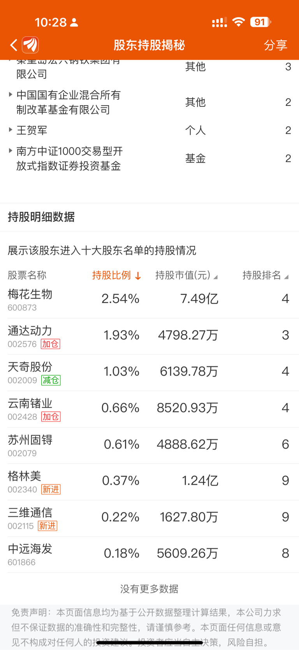The image size is (299, 650).
Task: Tap the 减仓 tag under 天奇股份
Action: coord(51,380)
